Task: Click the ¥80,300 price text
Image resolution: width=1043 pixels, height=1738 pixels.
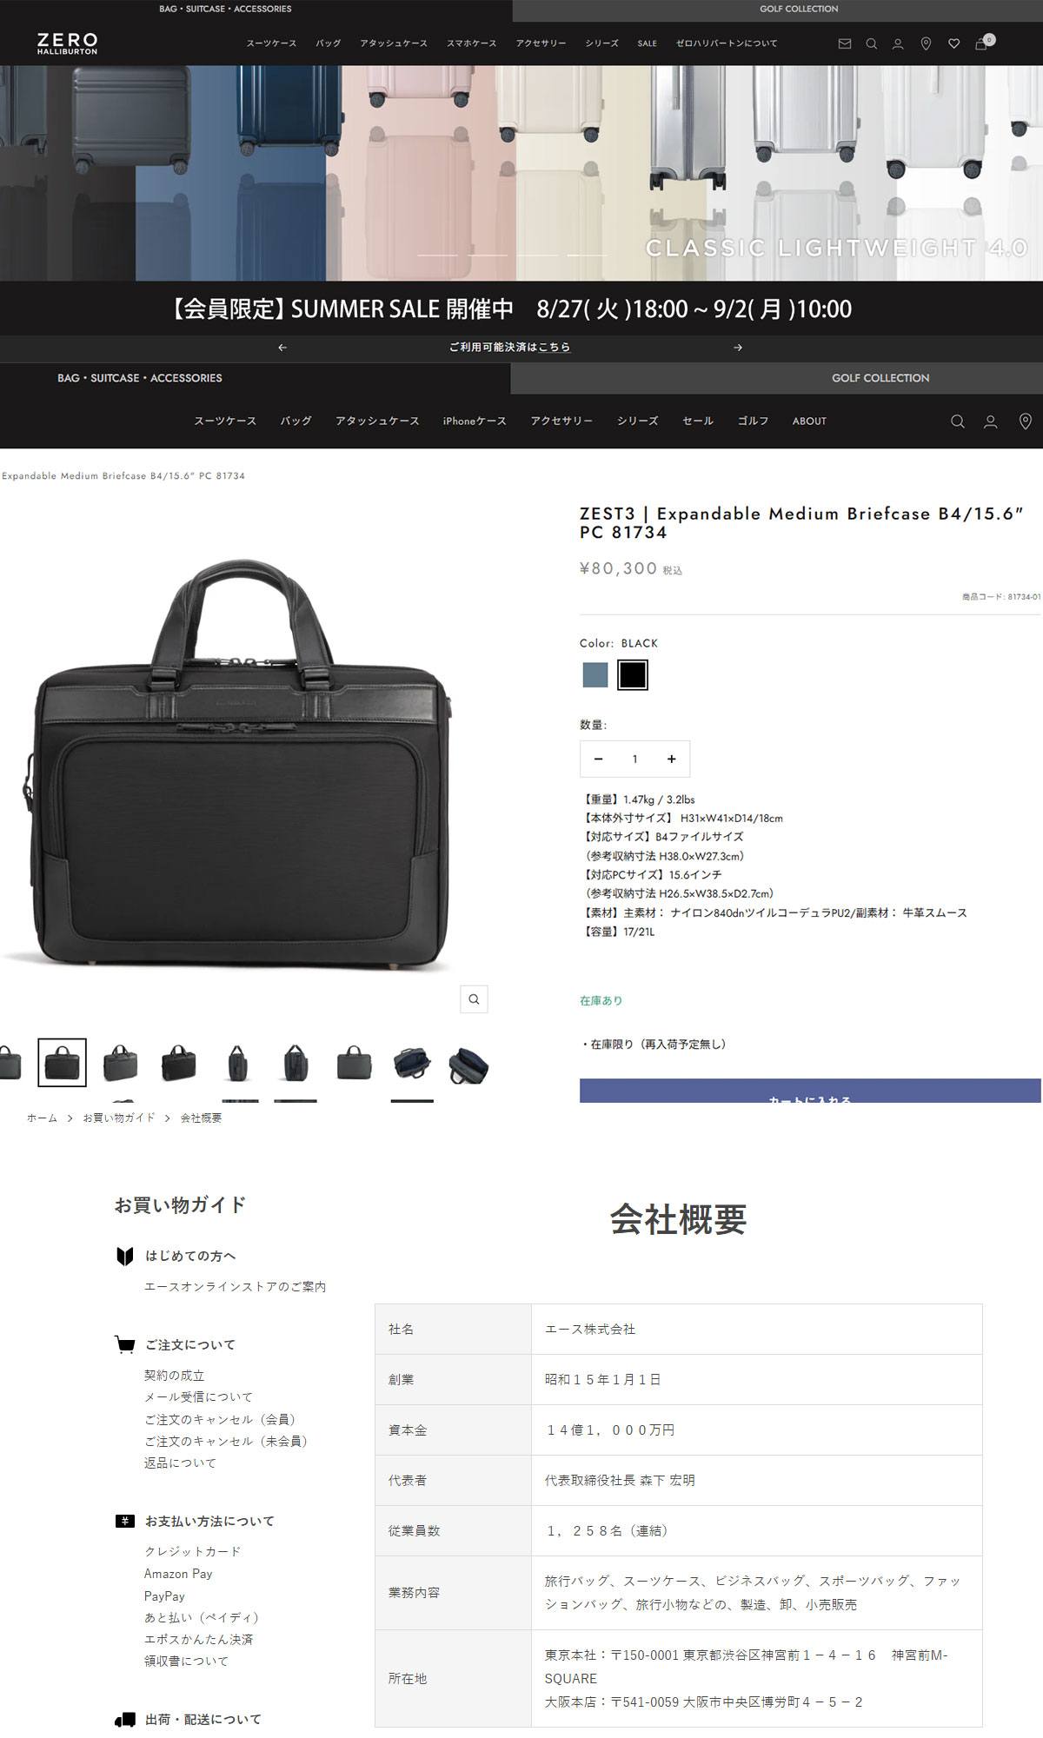Action: point(618,568)
